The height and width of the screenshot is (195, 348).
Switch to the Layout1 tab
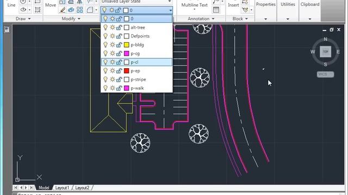pyautogui.click(x=62, y=188)
